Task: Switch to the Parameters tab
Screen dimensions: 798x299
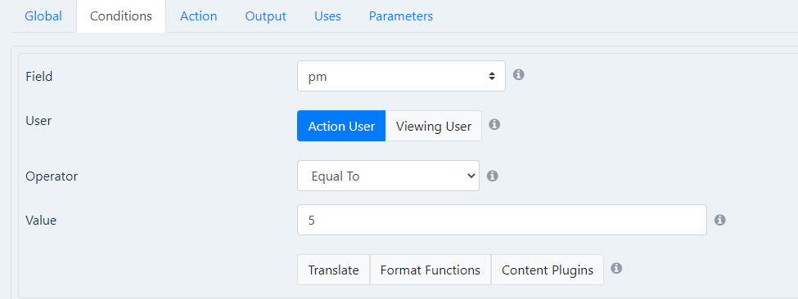Action: pyautogui.click(x=401, y=16)
